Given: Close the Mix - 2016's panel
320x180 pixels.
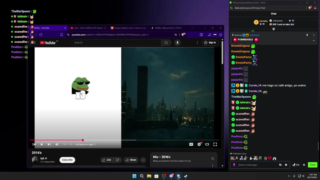Looking at the screenshot, I should coord(212,158).
